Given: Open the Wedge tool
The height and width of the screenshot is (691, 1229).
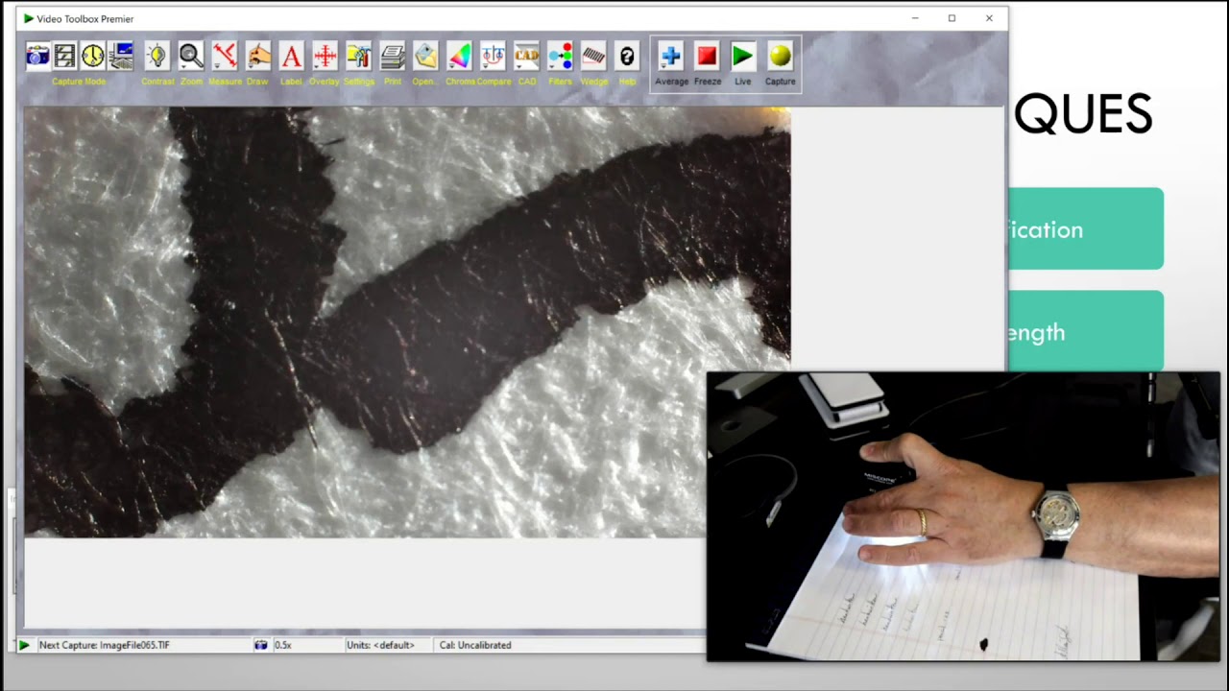Looking at the screenshot, I should pos(593,57).
